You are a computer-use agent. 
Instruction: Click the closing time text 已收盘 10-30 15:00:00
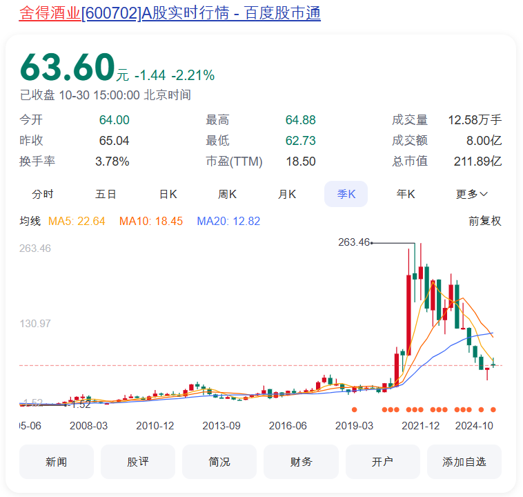pos(80,95)
